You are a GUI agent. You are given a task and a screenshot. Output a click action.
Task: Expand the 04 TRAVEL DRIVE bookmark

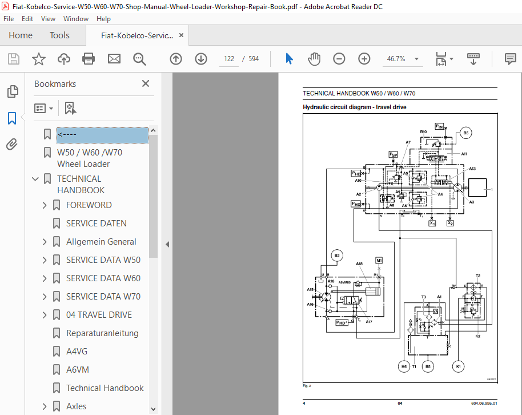[45, 315]
